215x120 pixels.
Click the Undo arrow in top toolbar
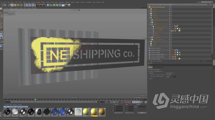pyautogui.click(x=2, y=5)
